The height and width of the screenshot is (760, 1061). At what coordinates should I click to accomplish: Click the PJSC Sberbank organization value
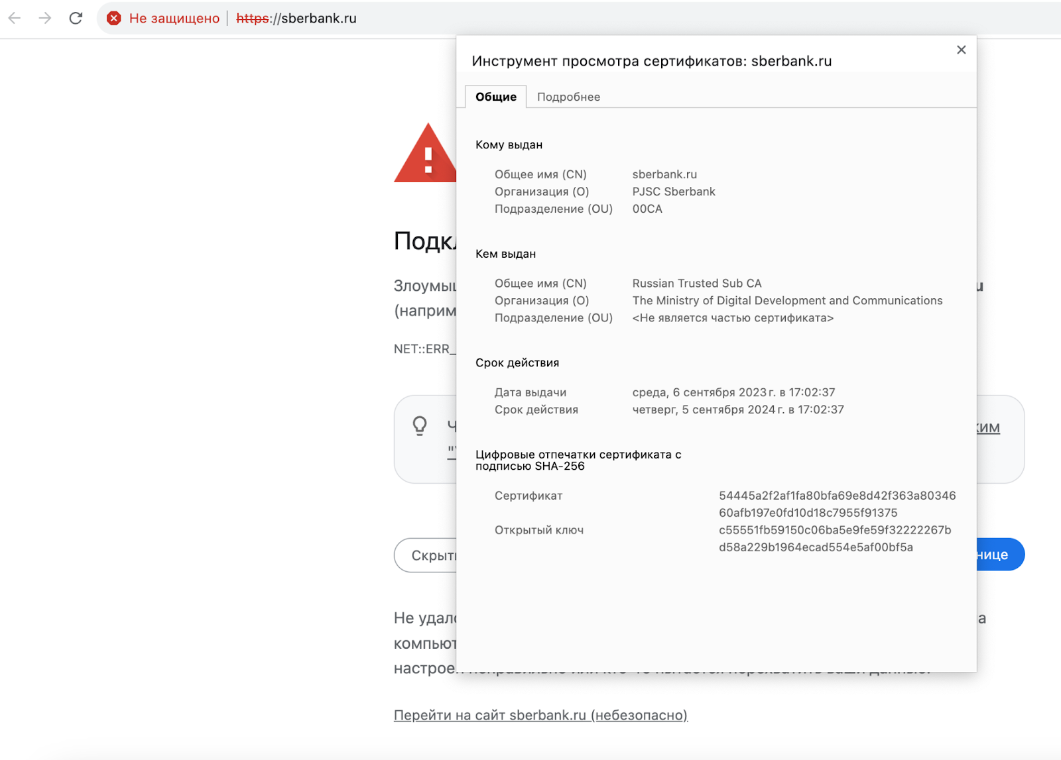(x=673, y=192)
